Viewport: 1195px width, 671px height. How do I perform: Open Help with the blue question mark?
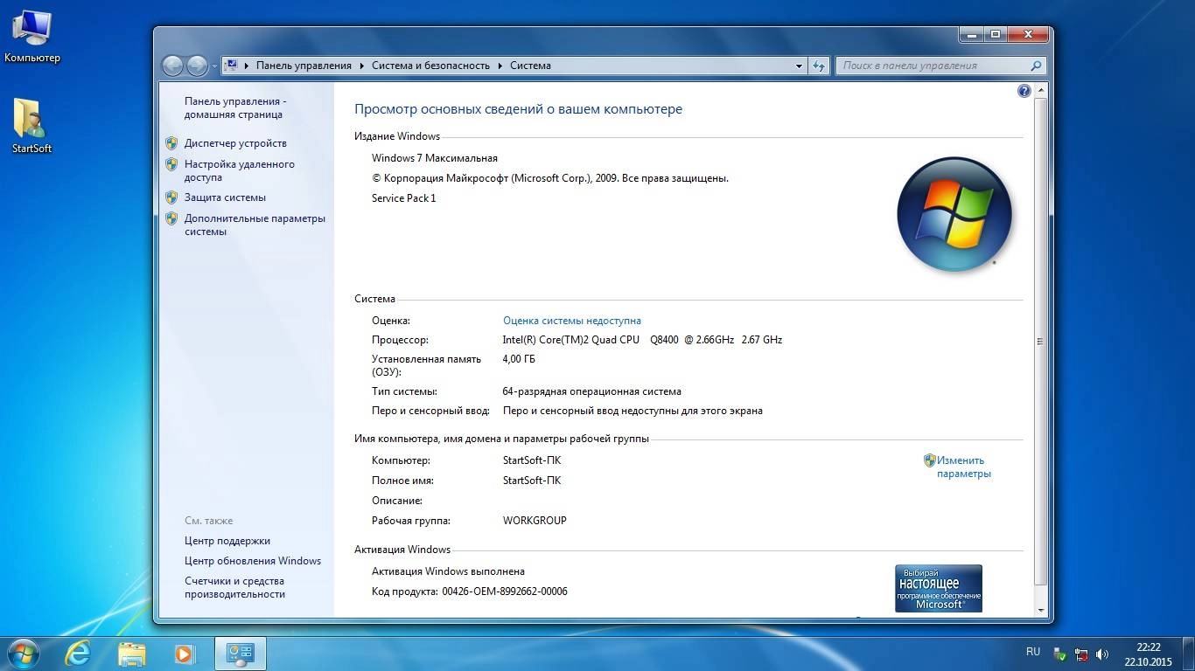(1024, 91)
